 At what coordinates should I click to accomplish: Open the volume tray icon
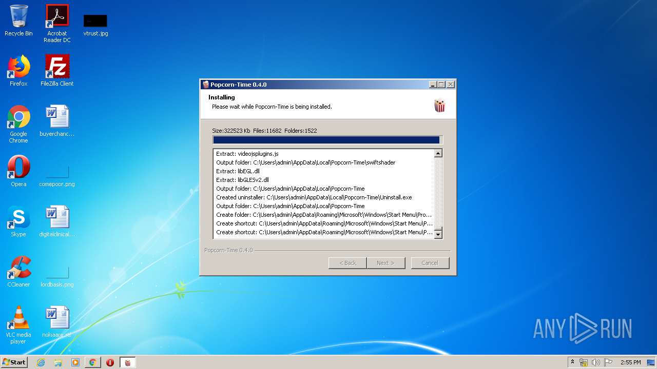point(596,362)
